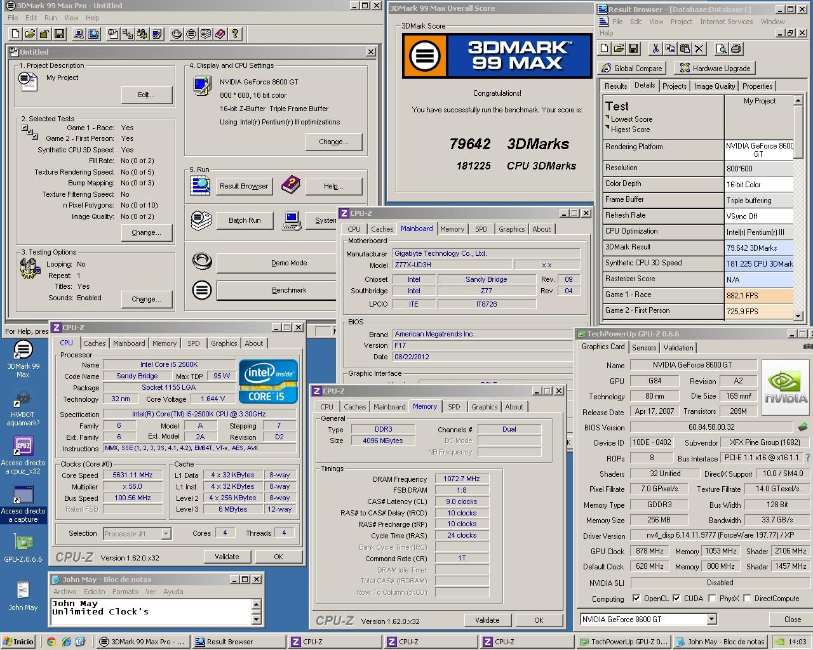Click Print Preview icon in Result Browser
Image resolution: width=813 pixels, height=650 pixels.
click(722, 48)
